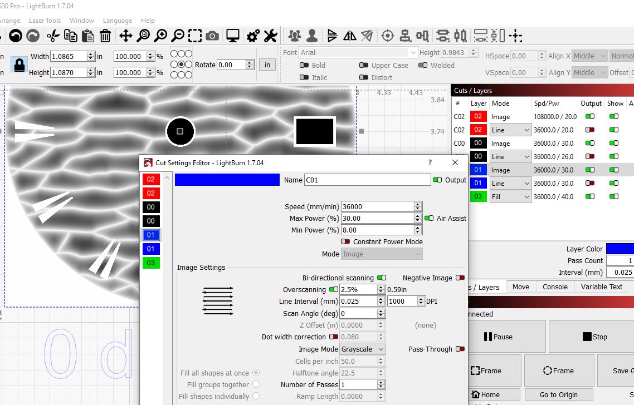Click the Distribute horizontal spacing icon
Screen dimensions: 634x405
click(x=480, y=36)
